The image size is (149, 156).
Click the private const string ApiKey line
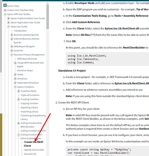[99, 149]
